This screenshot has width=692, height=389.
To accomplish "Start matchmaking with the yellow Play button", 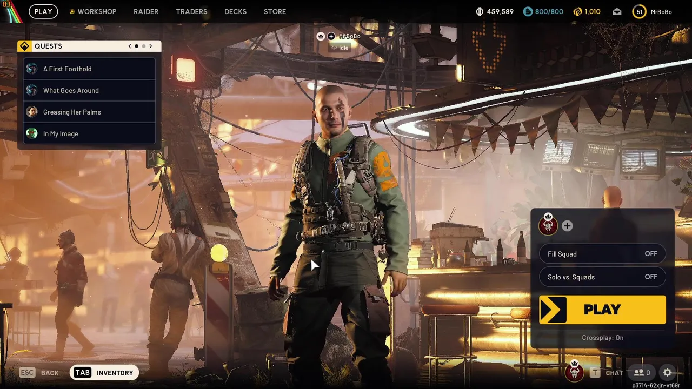I will 602,310.
